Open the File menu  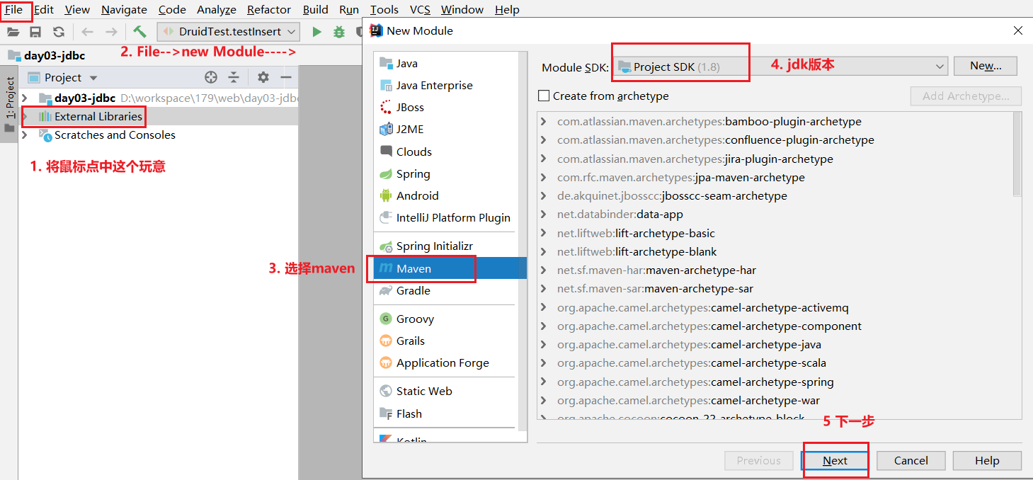coord(13,10)
